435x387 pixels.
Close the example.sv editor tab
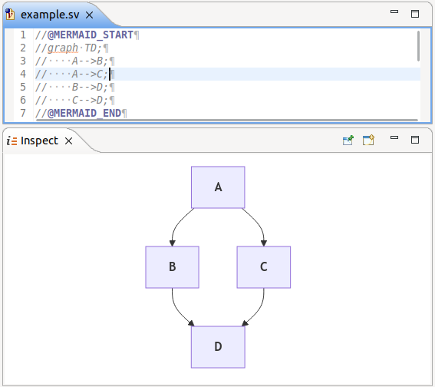click(89, 15)
